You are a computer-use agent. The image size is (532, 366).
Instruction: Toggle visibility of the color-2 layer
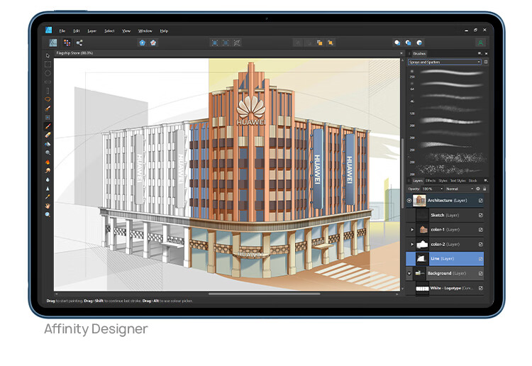click(x=481, y=244)
